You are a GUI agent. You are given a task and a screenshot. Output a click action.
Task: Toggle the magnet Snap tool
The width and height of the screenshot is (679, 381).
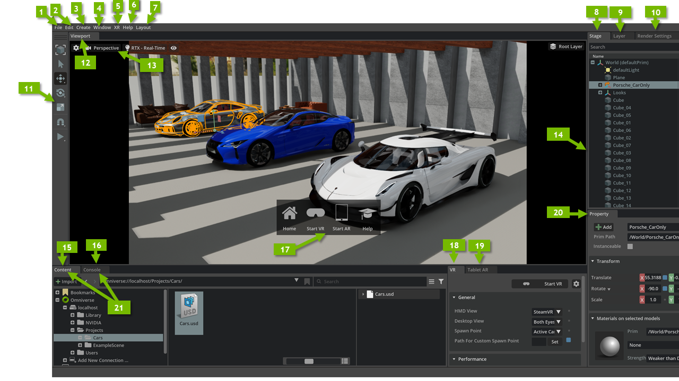(60, 122)
